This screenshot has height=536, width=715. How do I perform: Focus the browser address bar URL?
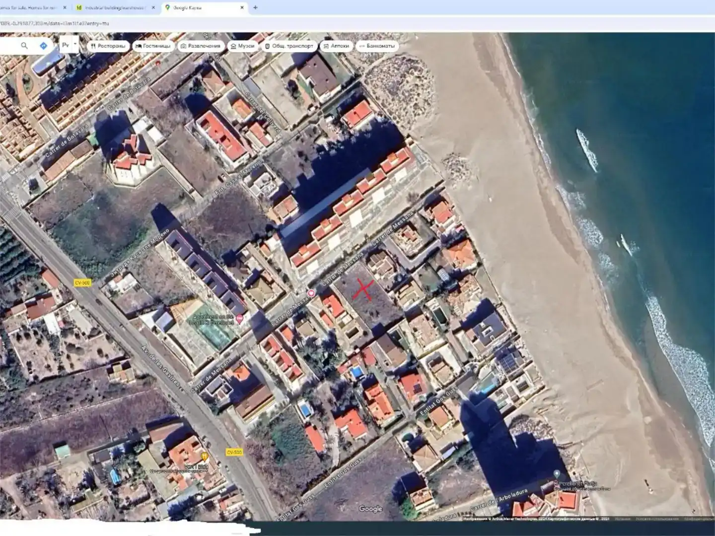(55, 23)
